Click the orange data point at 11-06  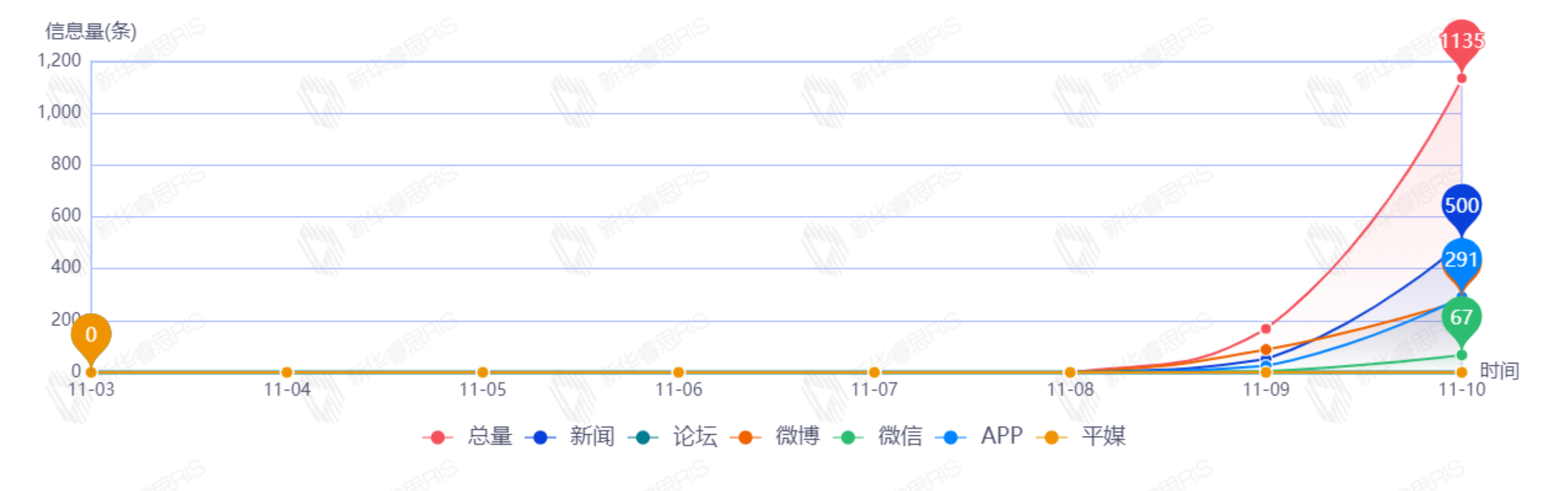(x=679, y=372)
